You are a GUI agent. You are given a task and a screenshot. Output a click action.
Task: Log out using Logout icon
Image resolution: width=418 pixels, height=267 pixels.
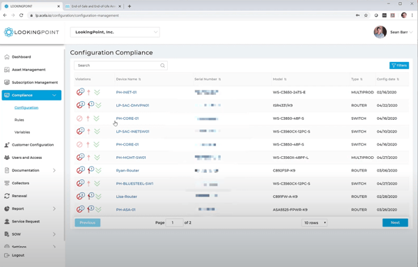(7, 255)
